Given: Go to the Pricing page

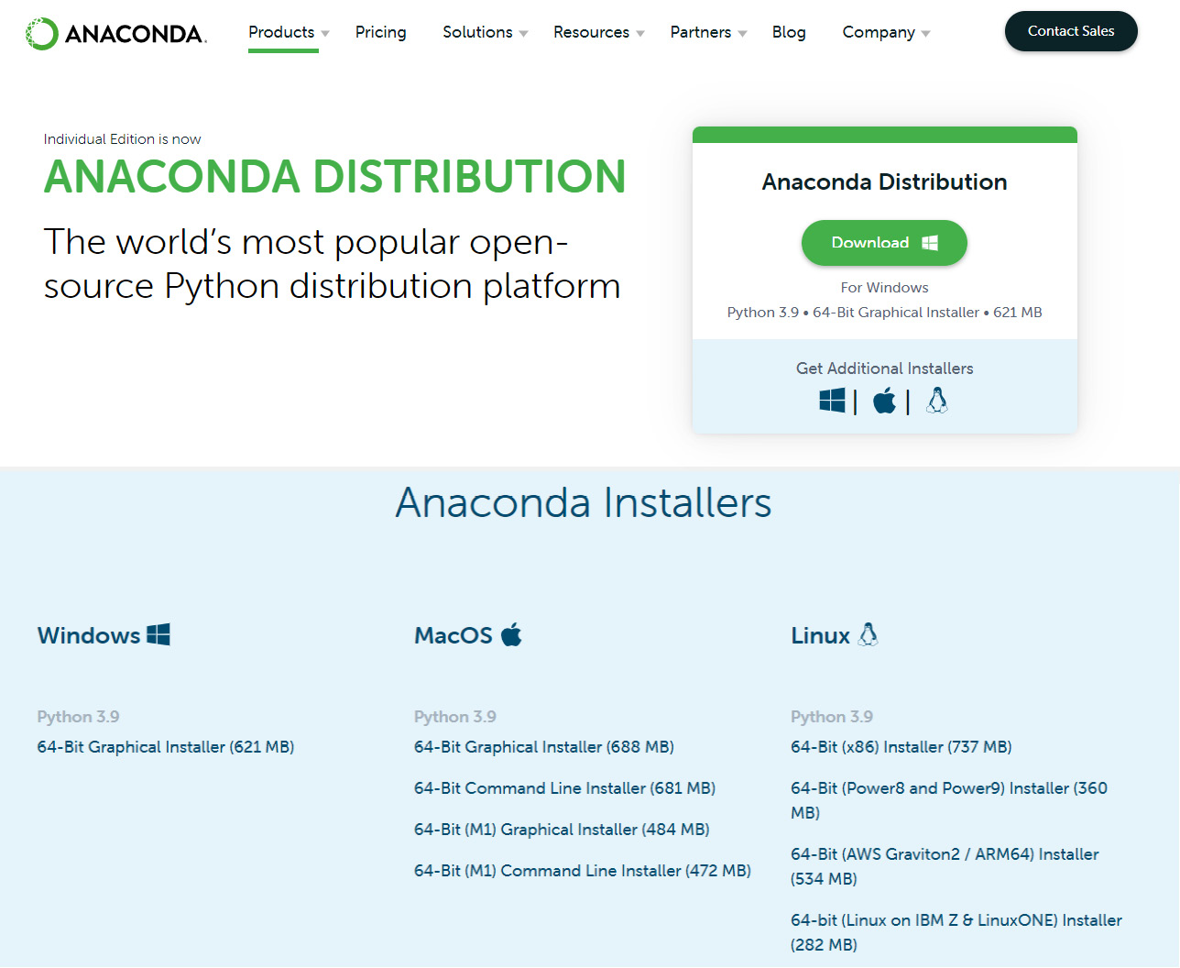Looking at the screenshot, I should [x=381, y=32].
